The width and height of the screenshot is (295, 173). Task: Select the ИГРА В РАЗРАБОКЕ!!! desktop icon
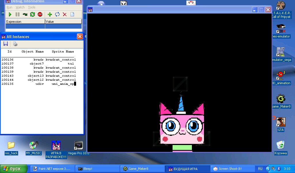(56, 150)
